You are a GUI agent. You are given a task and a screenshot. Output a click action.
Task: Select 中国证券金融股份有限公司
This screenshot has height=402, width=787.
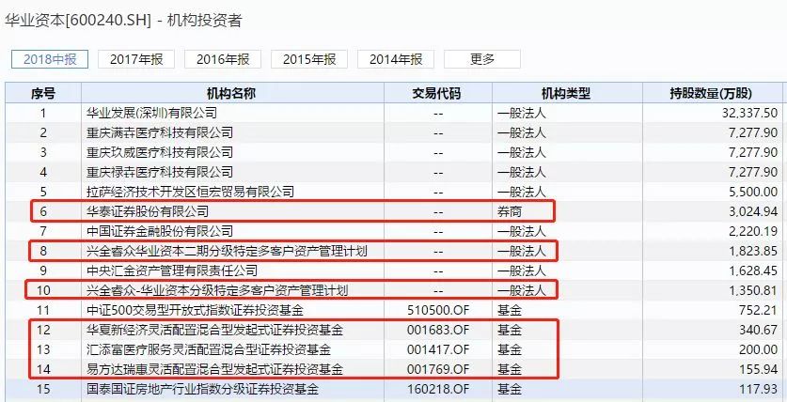[160, 232]
